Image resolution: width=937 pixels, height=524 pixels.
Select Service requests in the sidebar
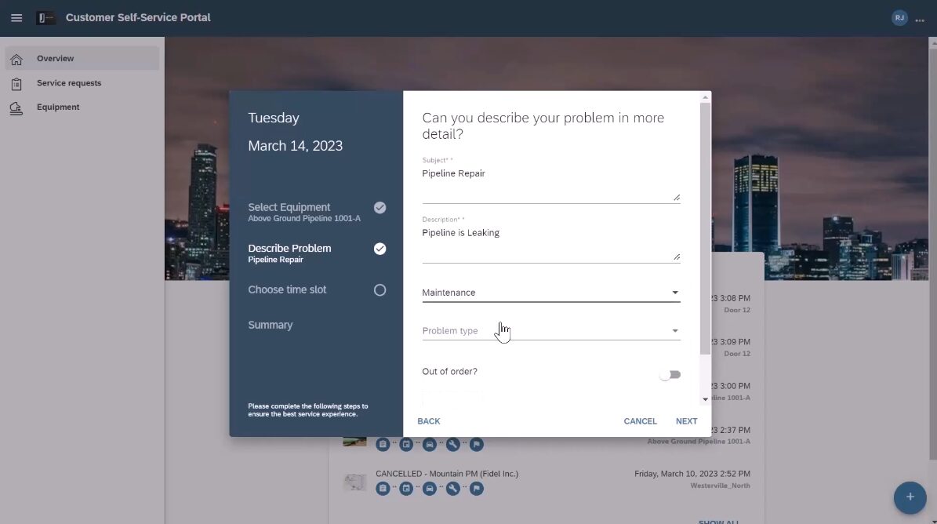point(69,83)
